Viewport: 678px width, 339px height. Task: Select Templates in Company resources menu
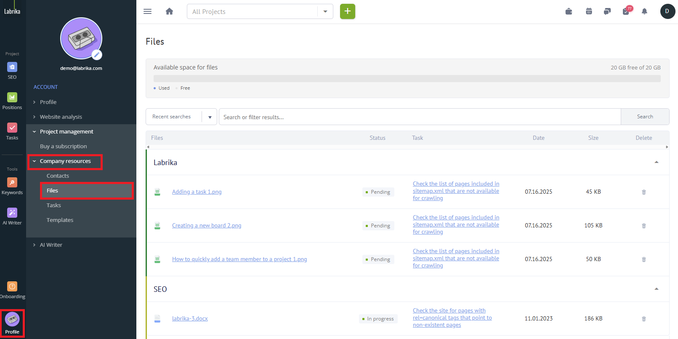point(60,220)
